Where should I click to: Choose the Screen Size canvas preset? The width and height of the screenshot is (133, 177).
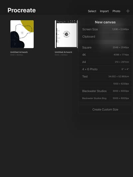click(x=105, y=29)
